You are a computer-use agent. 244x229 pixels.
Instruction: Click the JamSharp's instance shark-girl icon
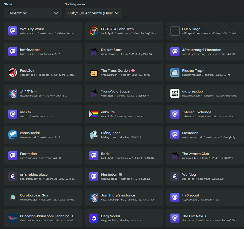coord(94,197)
